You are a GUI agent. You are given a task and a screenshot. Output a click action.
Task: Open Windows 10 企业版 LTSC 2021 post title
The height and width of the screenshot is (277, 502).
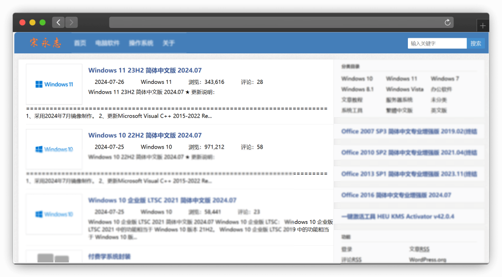[162, 200]
